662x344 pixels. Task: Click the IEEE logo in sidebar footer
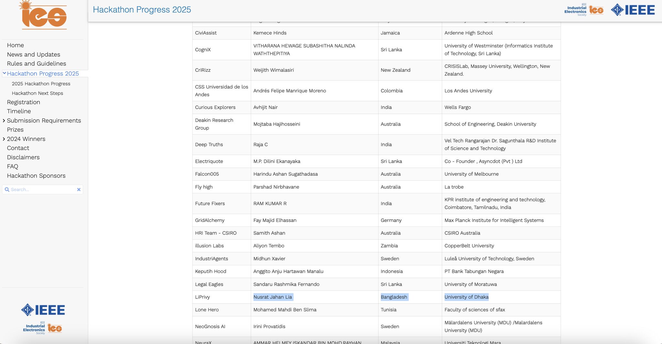click(x=43, y=310)
